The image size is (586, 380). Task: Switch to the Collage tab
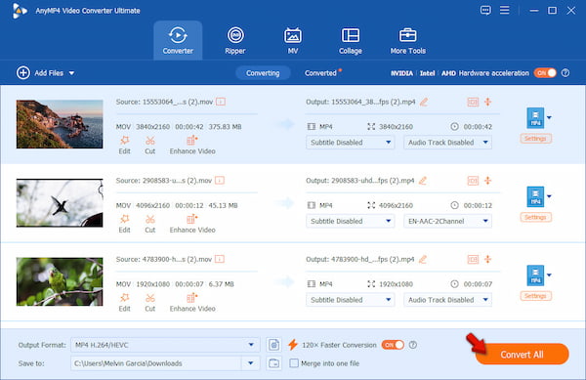point(351,40)
